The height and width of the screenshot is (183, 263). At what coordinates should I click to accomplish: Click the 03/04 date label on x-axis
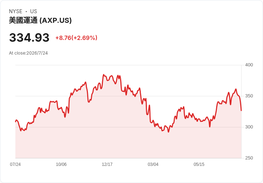[153, 164]
